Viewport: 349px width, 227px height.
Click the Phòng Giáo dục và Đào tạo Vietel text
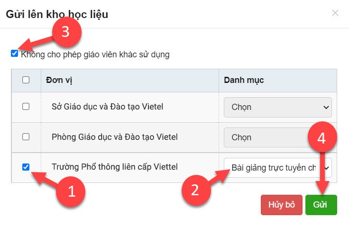click(114, 137)
